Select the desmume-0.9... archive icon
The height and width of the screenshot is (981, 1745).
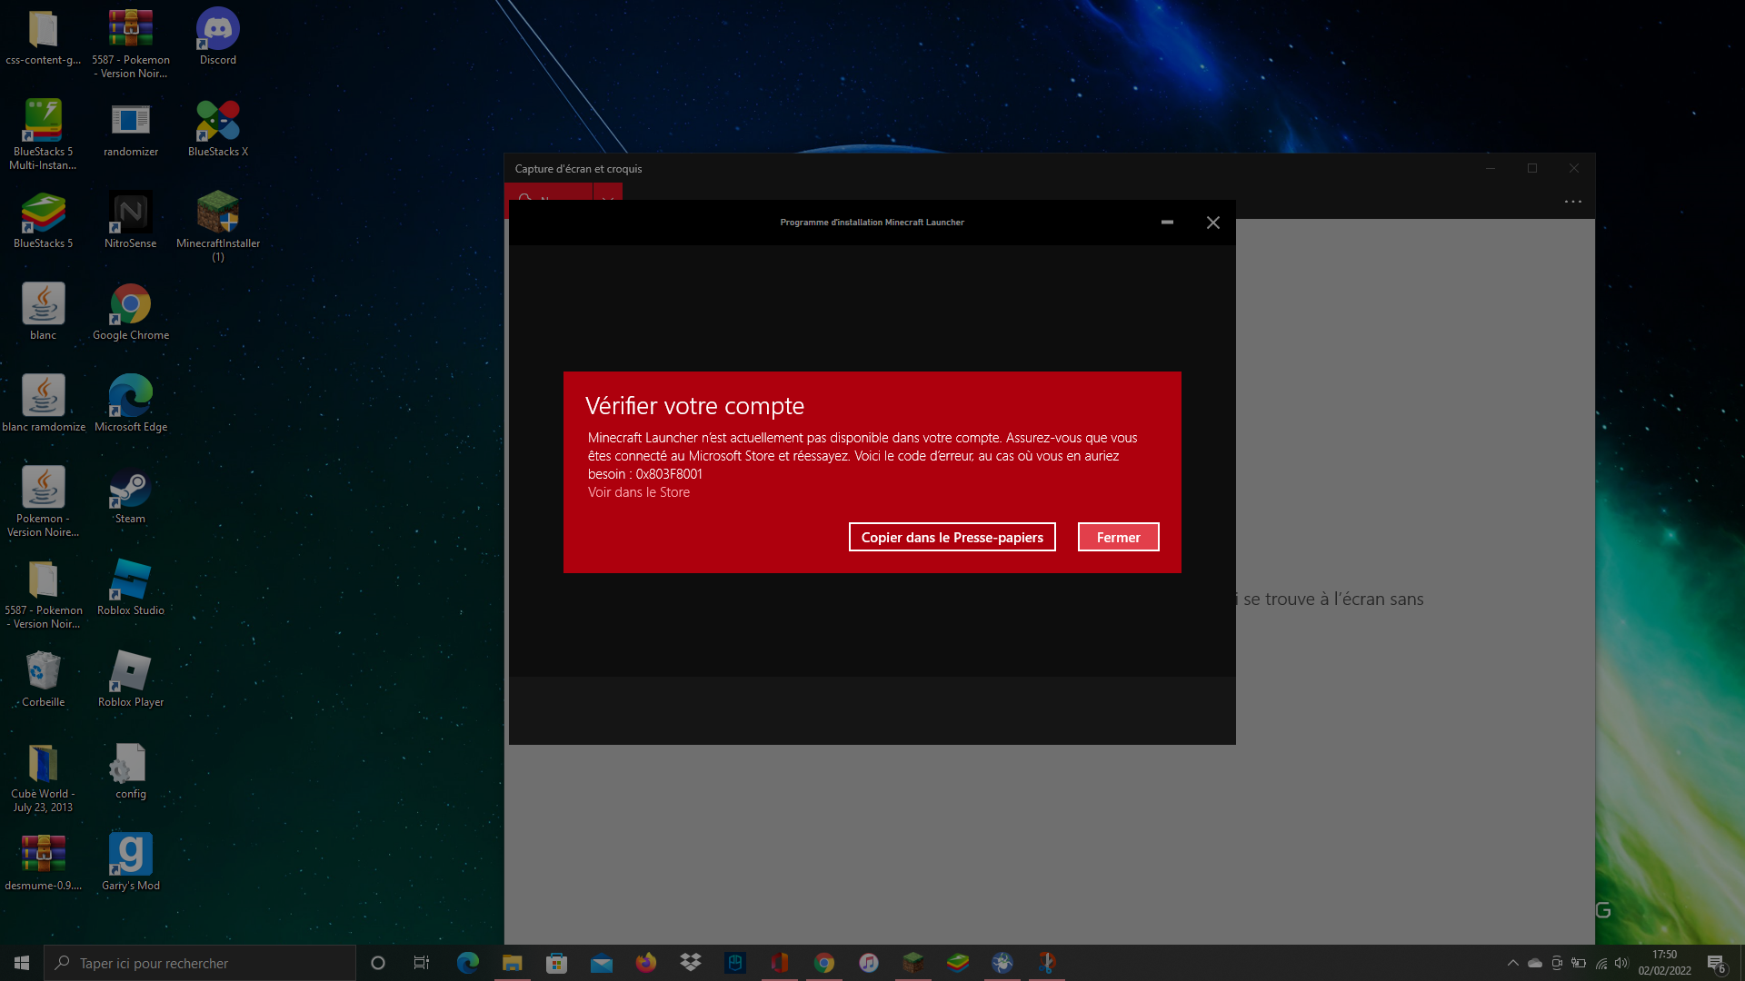(x=43, y=863)
